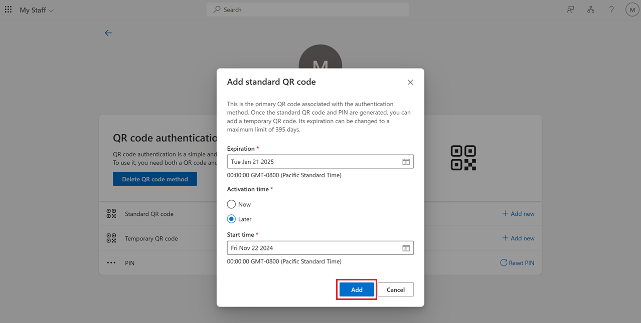
Task: Select the Later activation radio button
Action: (x=231, y=219)
